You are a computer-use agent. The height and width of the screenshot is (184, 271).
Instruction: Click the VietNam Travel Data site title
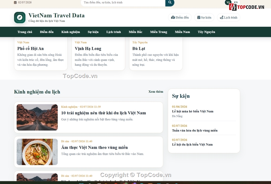click(56, 15)
